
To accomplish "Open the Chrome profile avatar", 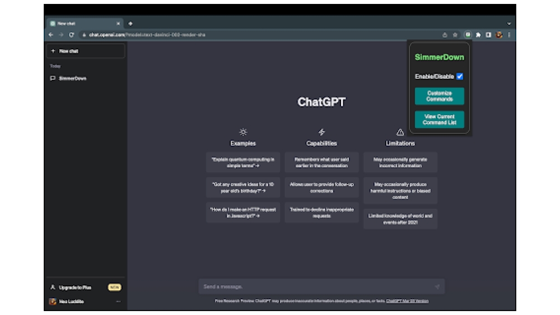I will pos(499,35).
